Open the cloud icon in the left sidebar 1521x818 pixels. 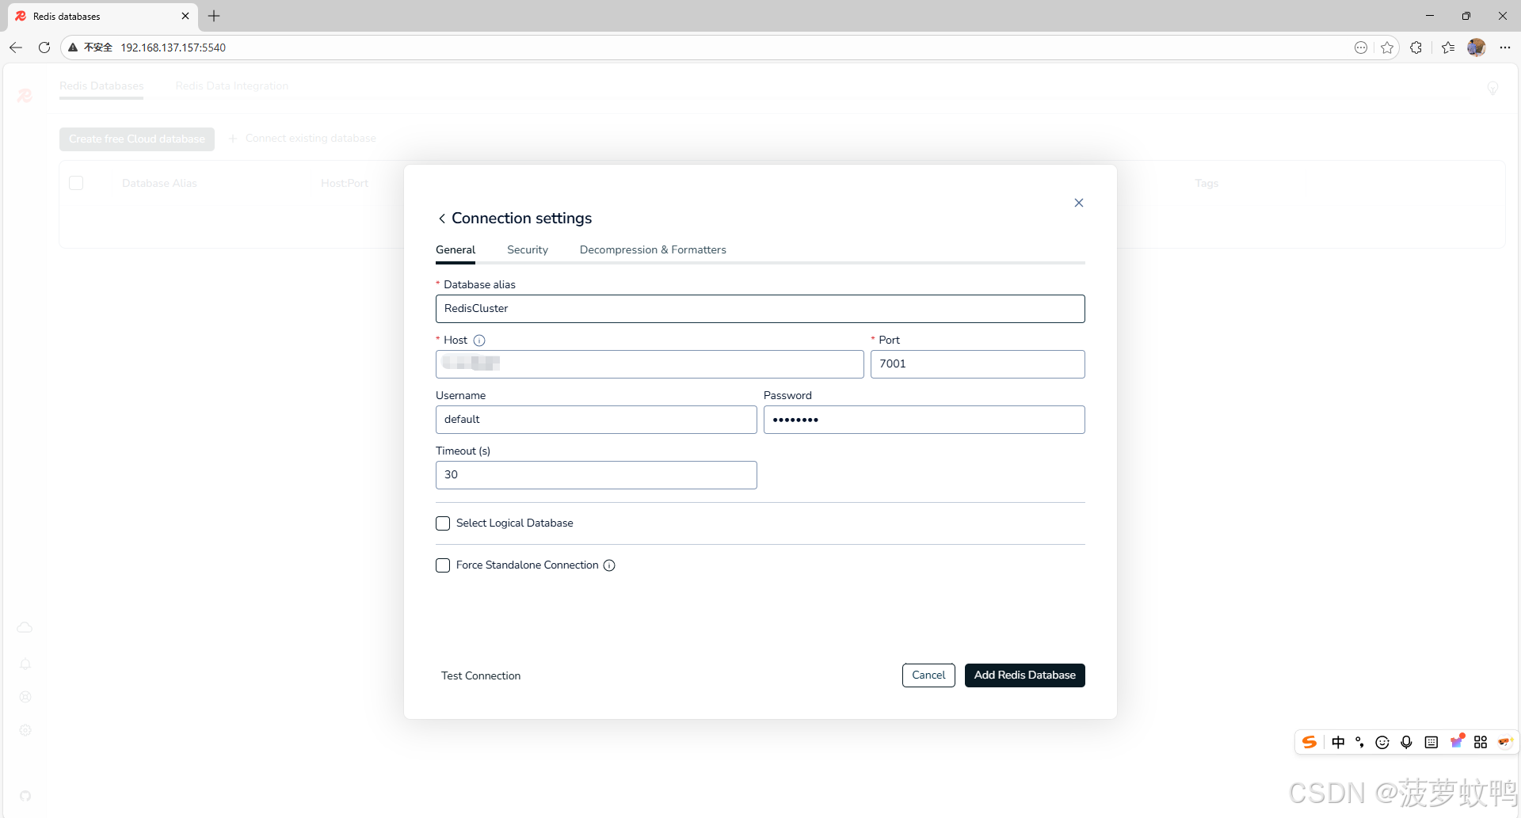pos(25,628)
